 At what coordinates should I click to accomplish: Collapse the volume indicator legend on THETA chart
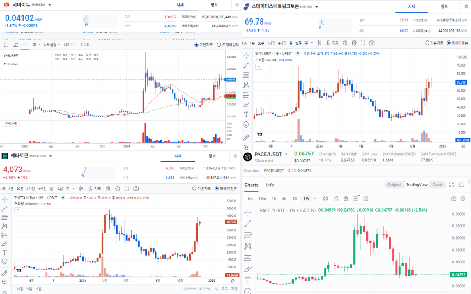coord(18,210)
